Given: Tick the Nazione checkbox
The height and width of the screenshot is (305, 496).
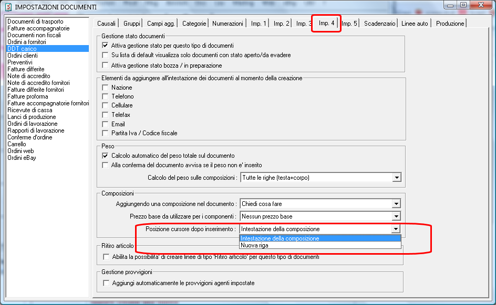Looking at the screenshot, I should tap(105, 88).
